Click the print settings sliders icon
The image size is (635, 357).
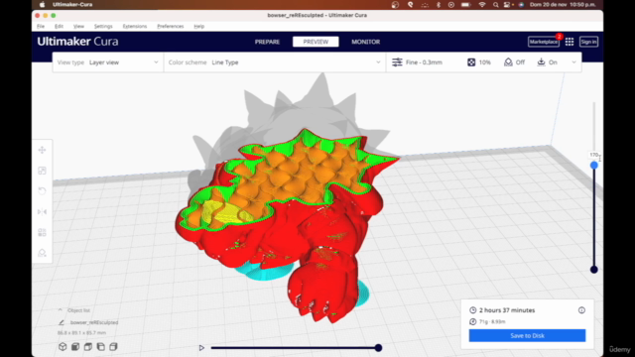point(397,62)
